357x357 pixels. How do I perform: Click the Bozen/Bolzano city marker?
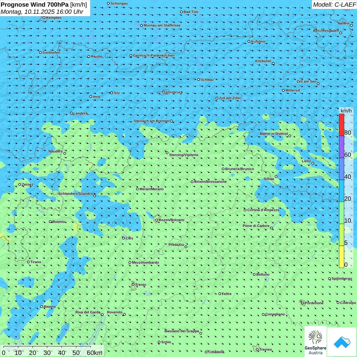[157, 220]
